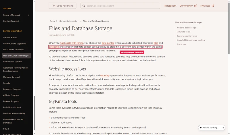Open Data Center Locations in sidebar

click(x=13, y=49)
